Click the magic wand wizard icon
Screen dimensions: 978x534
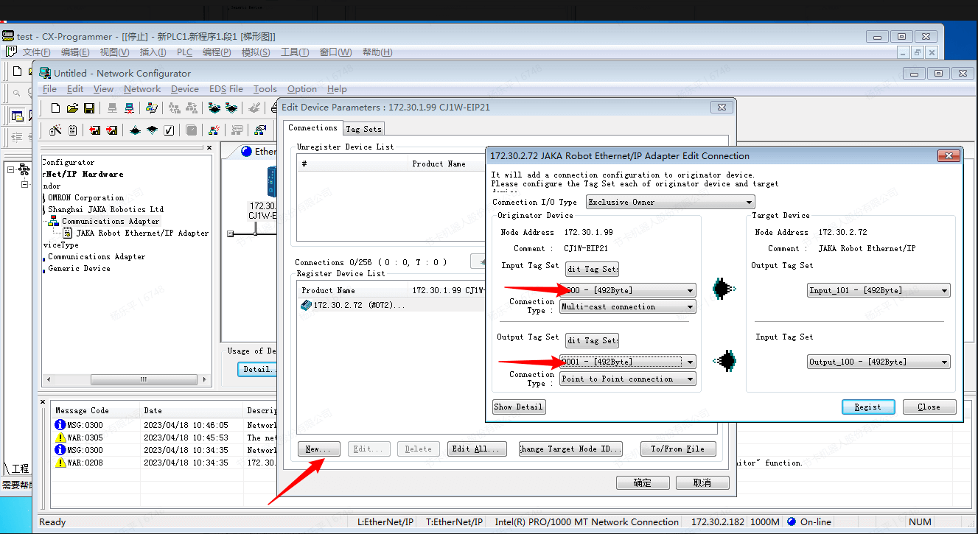55,130
